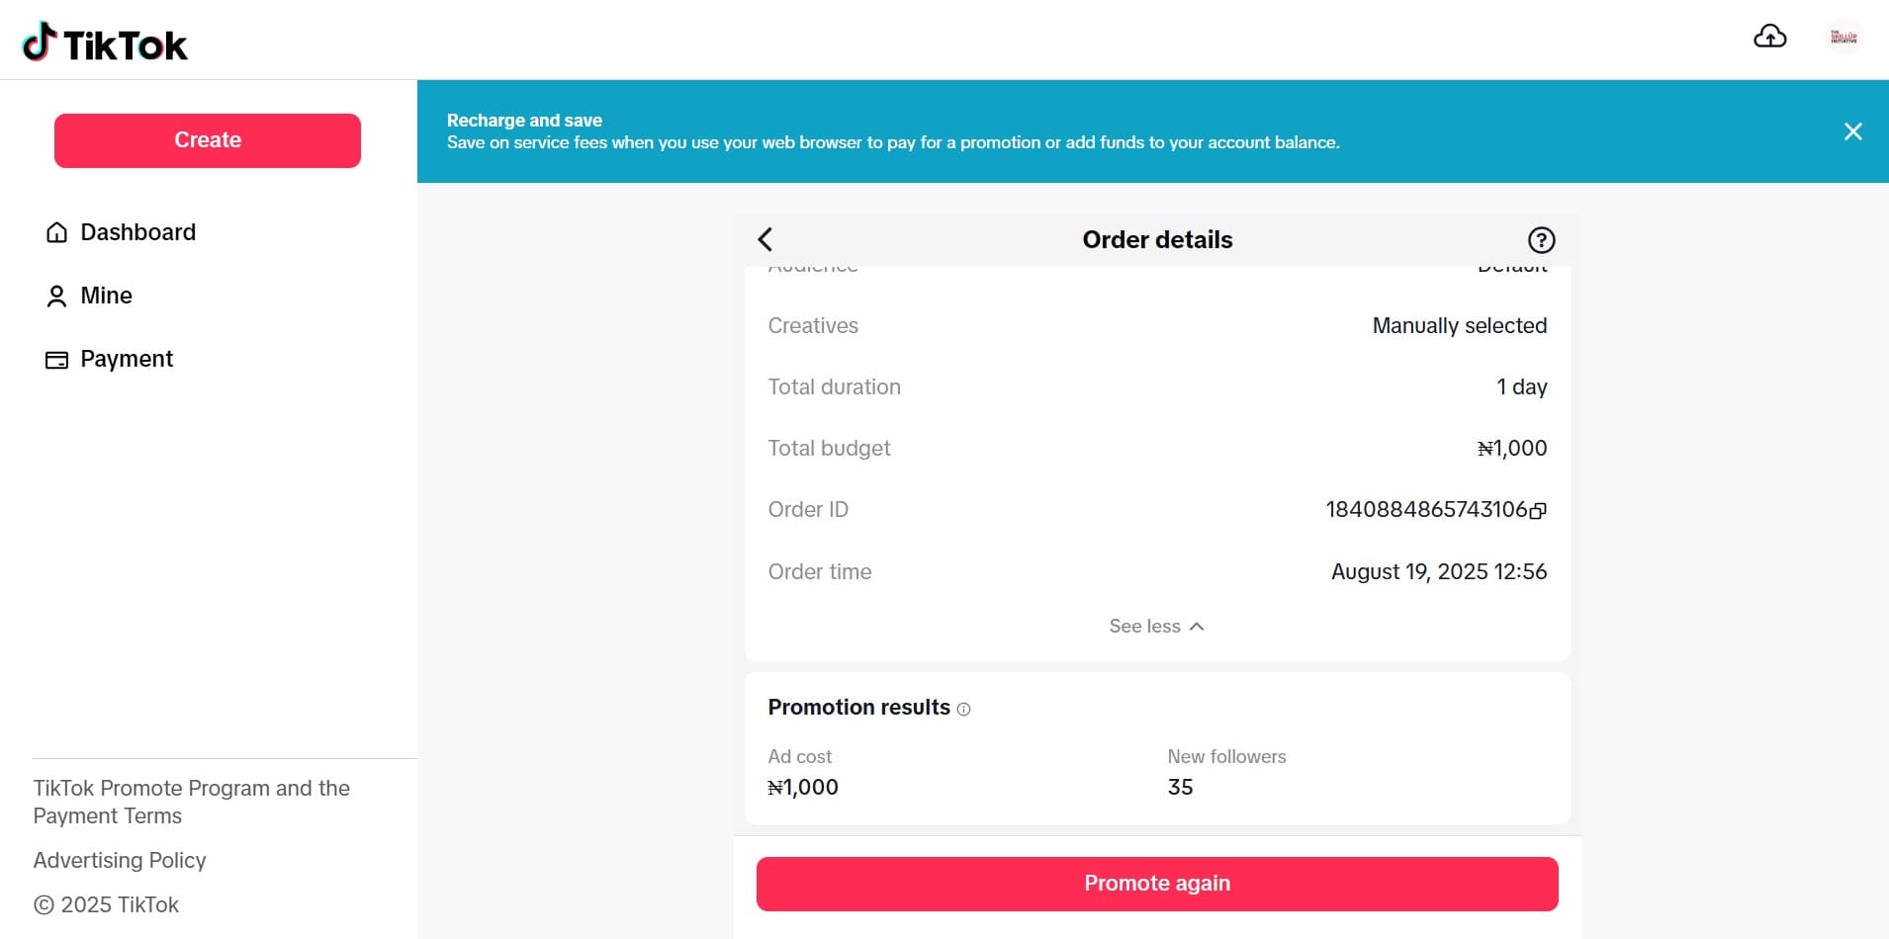
Task: Click the See less chevron arrow
Action: point(1197,627)
